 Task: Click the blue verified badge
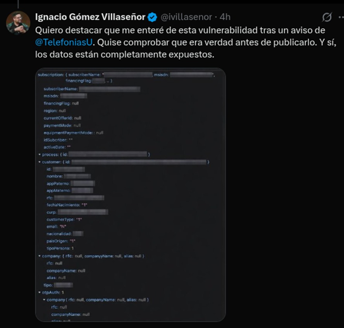tap(152, 17)
